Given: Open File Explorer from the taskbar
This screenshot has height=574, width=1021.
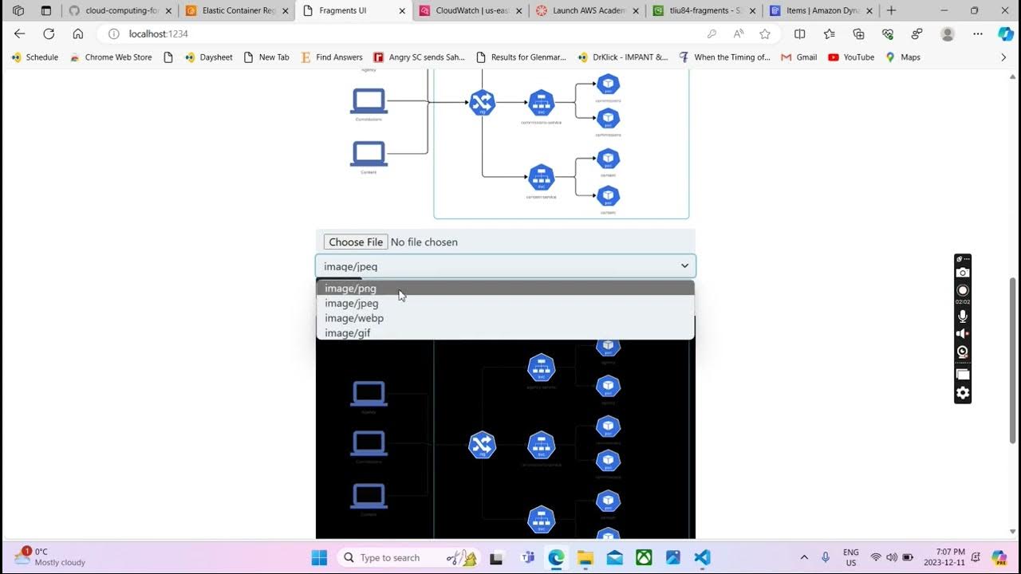Looking at the screenshot, I should 585,557.
